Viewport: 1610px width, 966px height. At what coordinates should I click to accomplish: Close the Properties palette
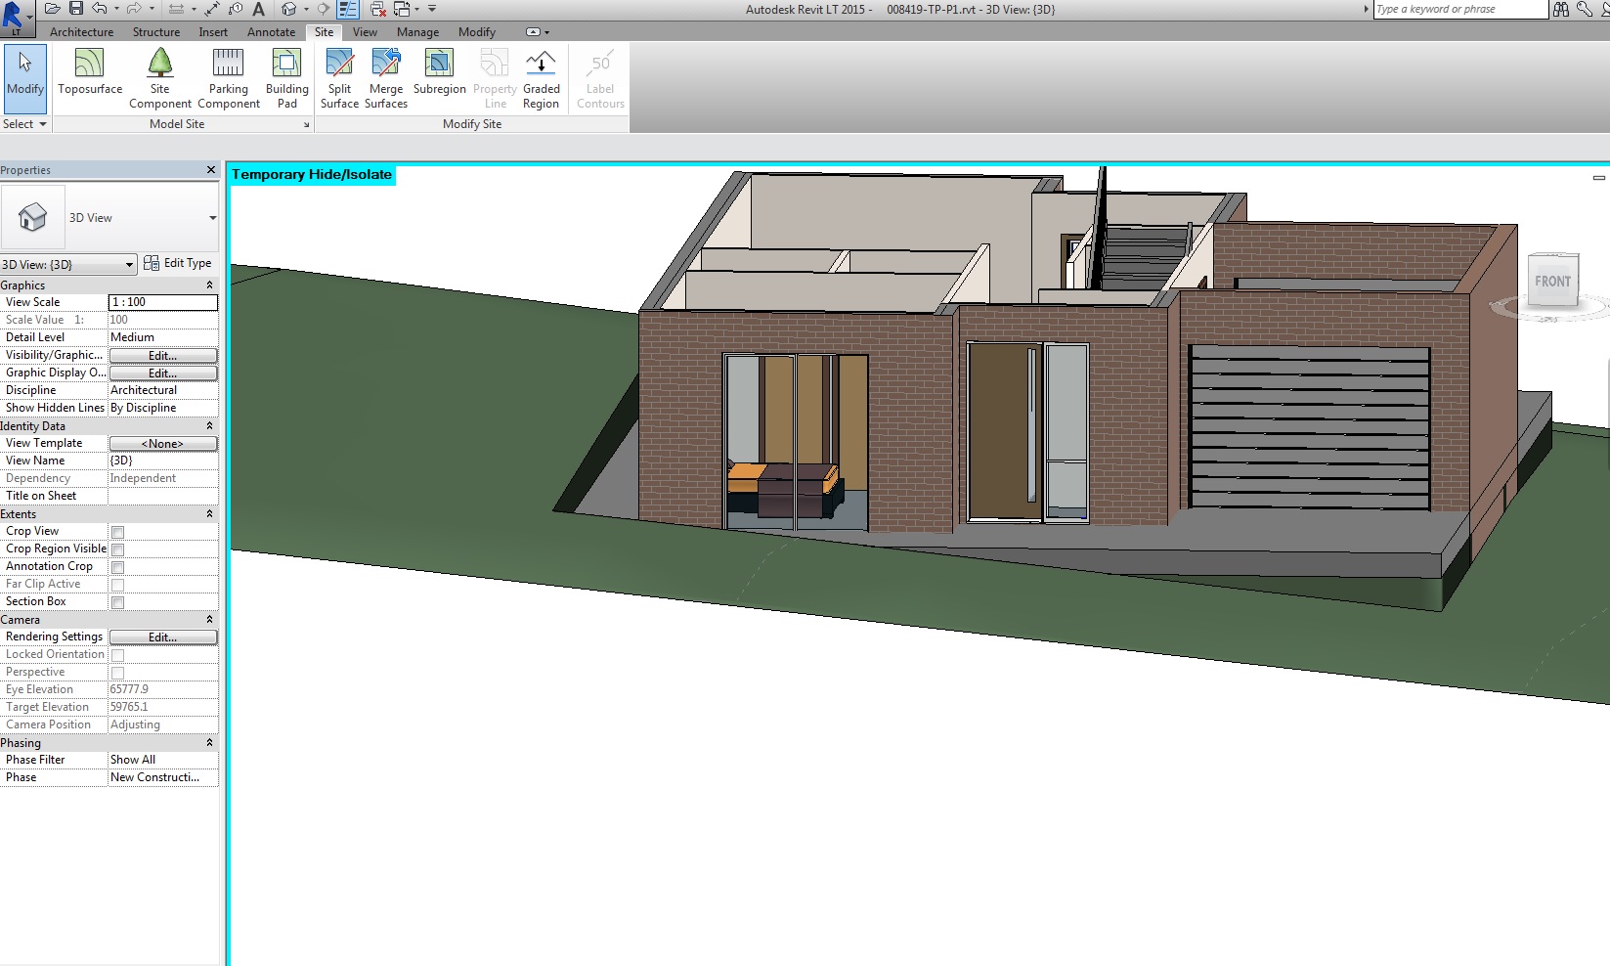pyautogui.click(x=211, y=170)
